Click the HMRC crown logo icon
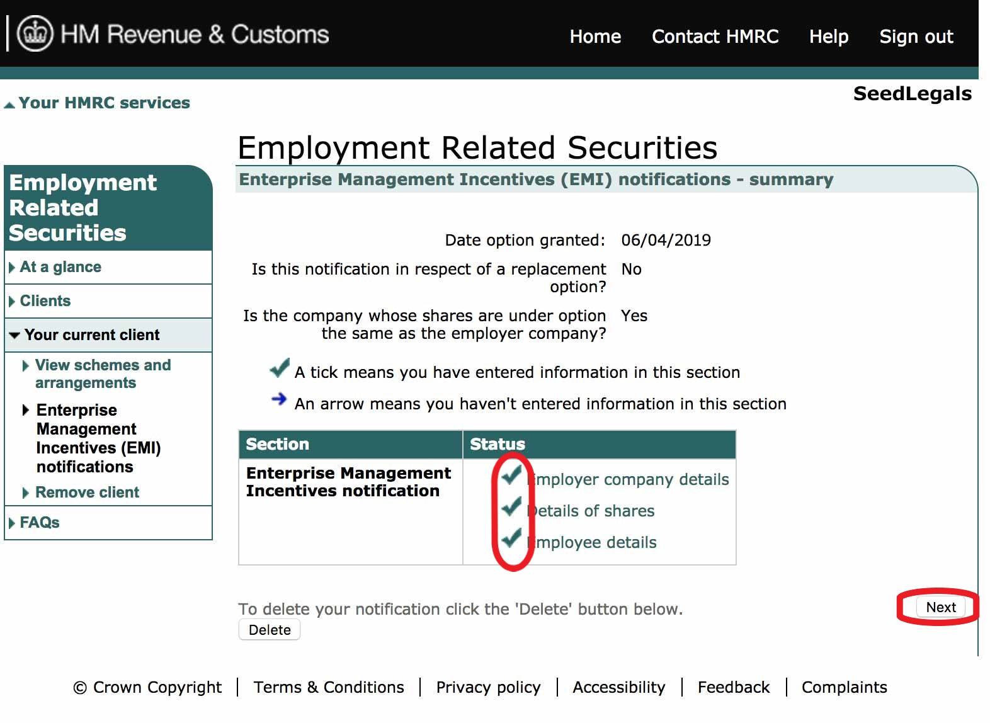 35,34
